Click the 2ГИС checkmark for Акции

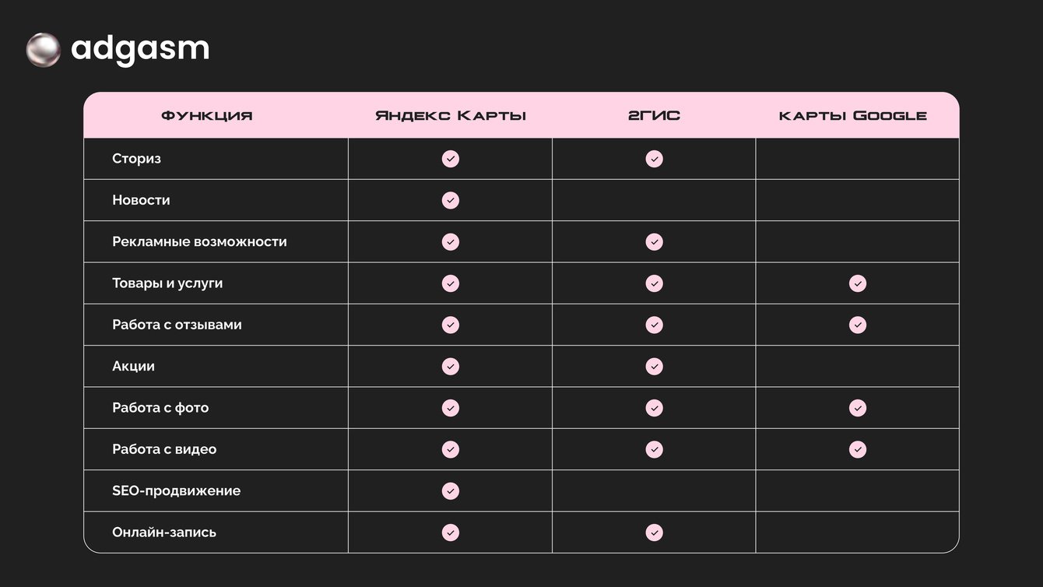coord(655,367)
